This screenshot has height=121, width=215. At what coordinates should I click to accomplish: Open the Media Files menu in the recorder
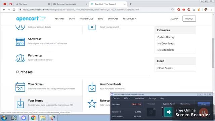pyautogui.click(x=139, y=98)
